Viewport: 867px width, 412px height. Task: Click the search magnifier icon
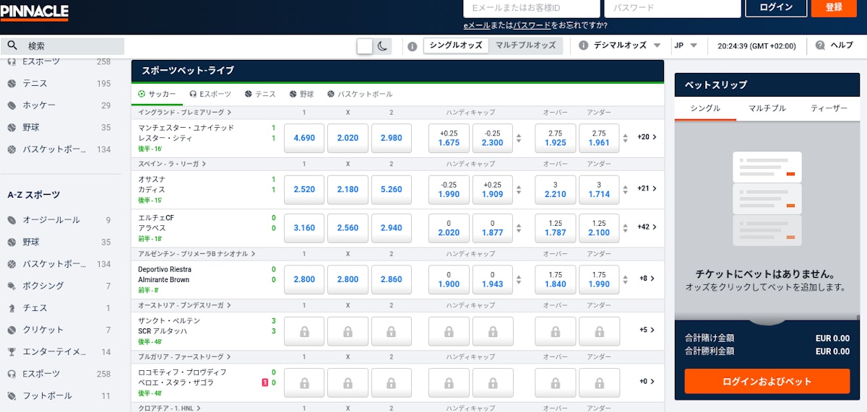click(12, 45)
